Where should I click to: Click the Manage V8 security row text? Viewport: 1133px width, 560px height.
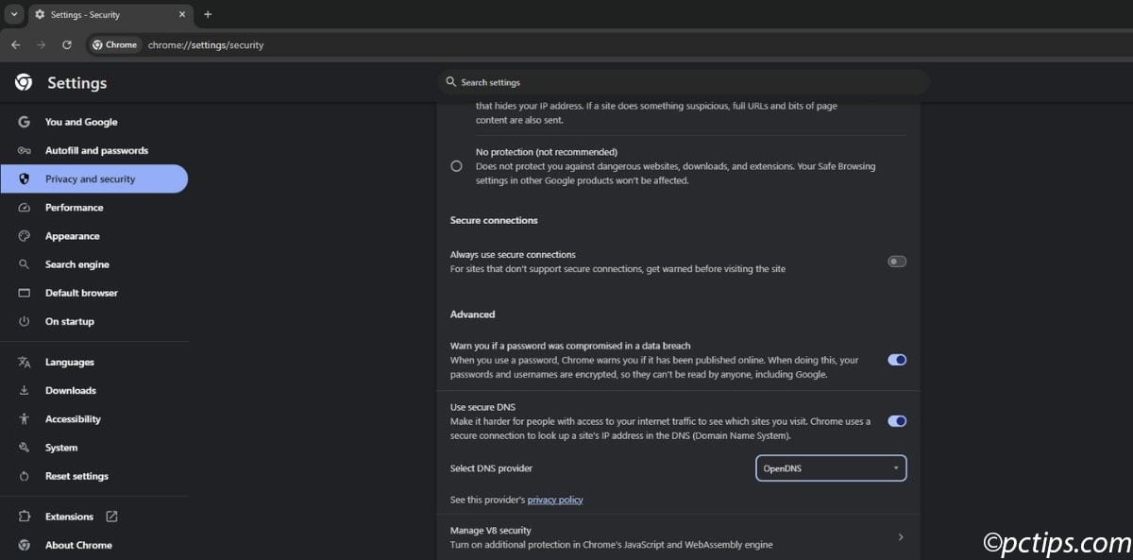pos(611,537)
